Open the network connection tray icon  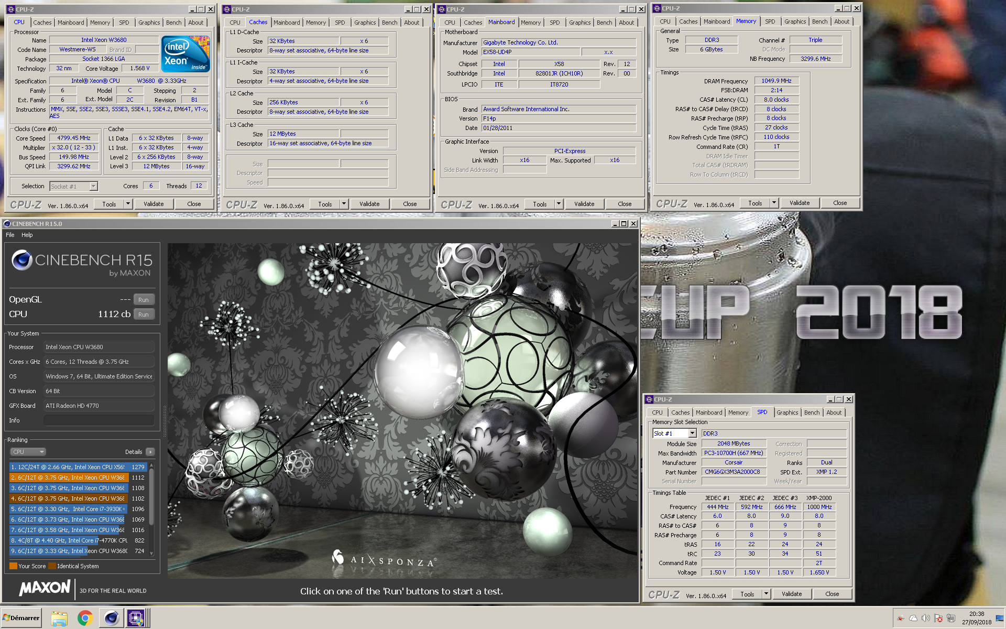pyautogui.click(x=951, y=619)
